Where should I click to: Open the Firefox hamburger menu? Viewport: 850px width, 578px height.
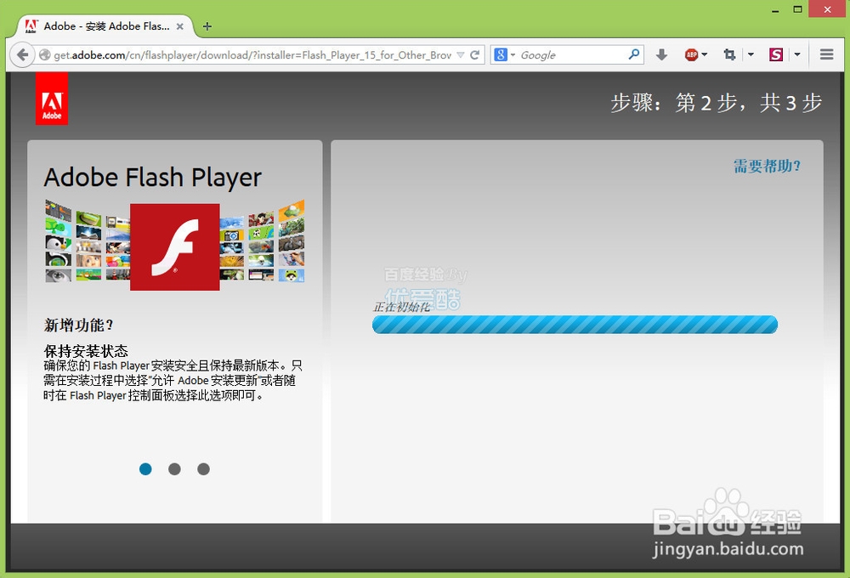point(826,54)
